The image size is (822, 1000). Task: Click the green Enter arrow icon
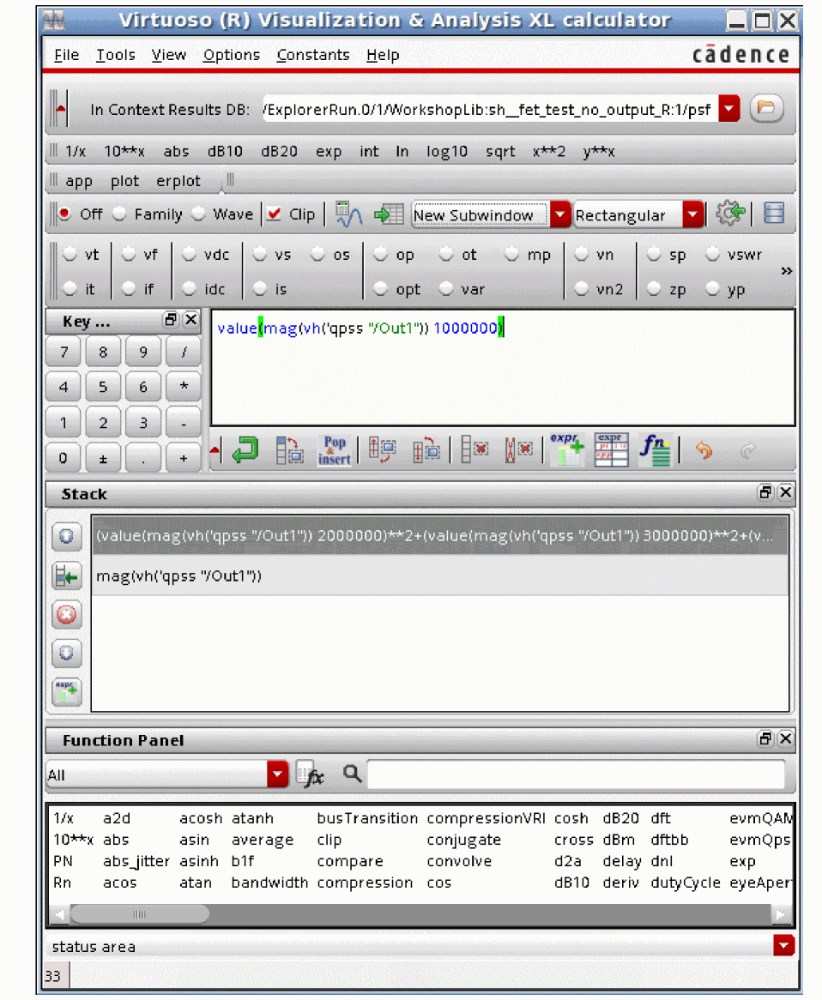pyautogui.click(x=245, y=450)
